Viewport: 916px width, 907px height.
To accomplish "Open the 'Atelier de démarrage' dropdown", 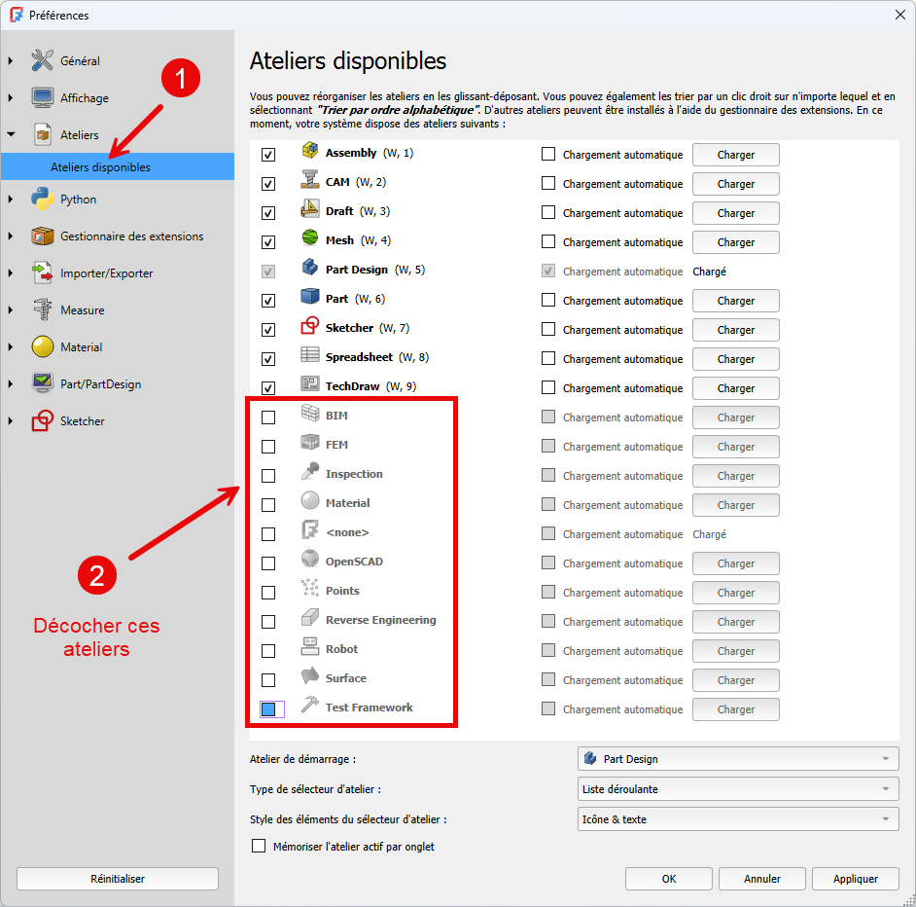I will 738,759.
